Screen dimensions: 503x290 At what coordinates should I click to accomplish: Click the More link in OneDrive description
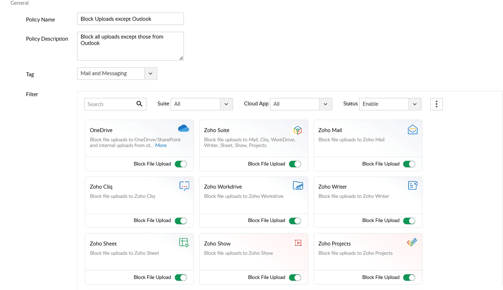click(161, 145)
